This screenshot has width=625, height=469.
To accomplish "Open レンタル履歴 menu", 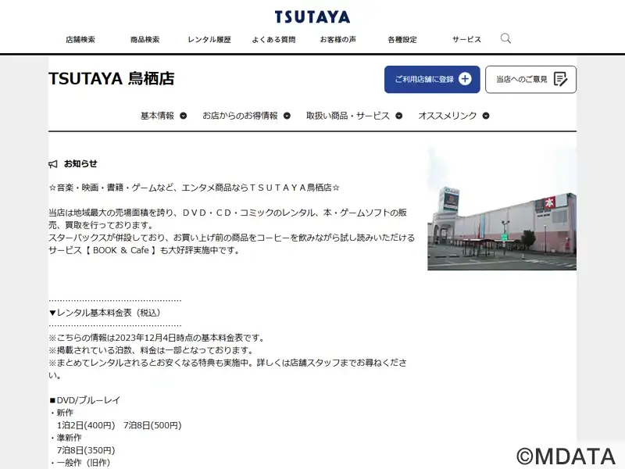I will point(209,40).
